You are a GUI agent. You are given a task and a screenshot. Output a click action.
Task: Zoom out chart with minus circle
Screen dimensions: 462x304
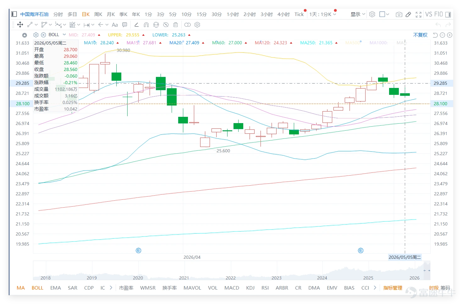[443, 35]
